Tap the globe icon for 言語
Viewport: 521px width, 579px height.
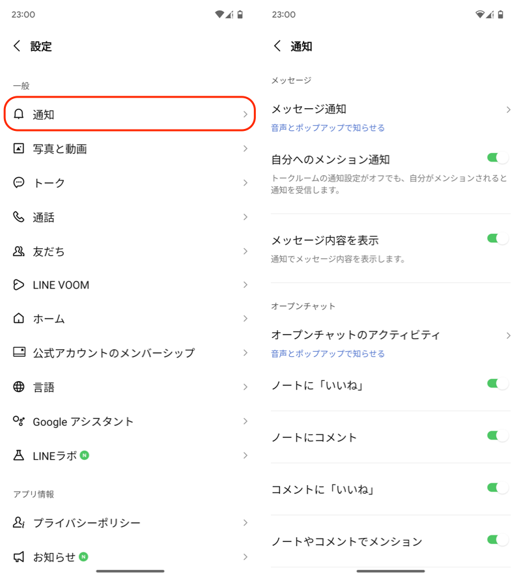pos(19,387)
